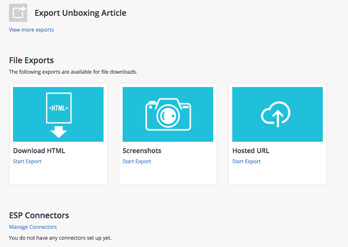The width and height of the screenshot is (348, 247).
Task: Select the Hosted URL teal thumbnail
Action: tap(278, 114)
